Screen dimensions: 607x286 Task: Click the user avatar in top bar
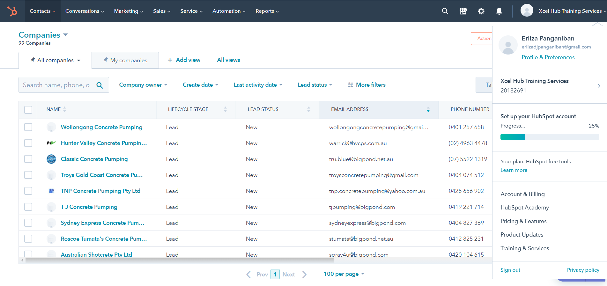coord(527,11)
